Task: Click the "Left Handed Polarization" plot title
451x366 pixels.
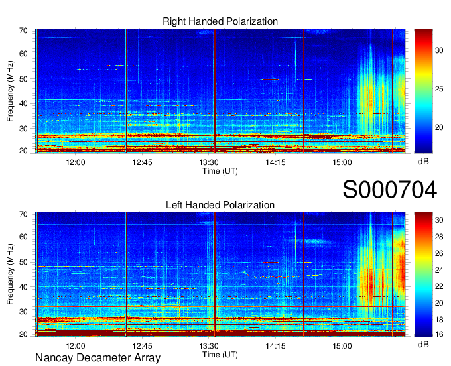Action: coord(220,205)
